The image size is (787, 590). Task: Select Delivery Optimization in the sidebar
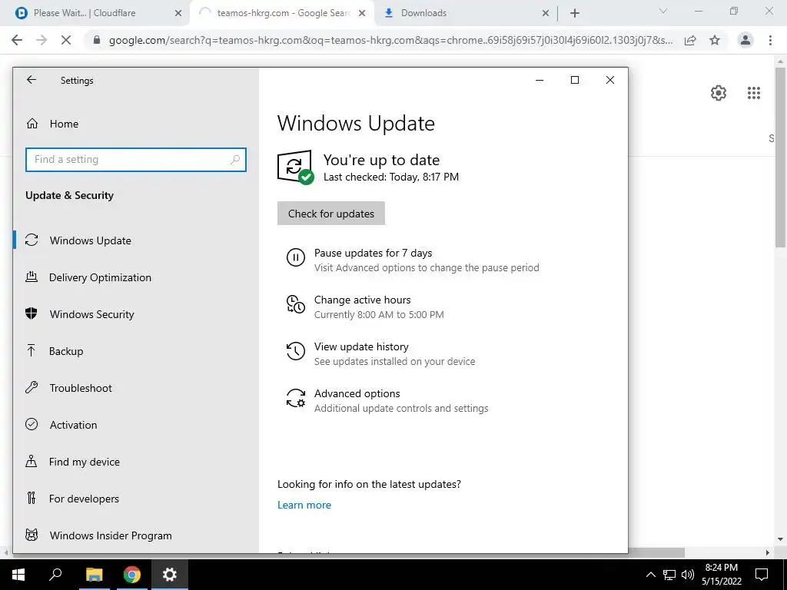click(135, 277)
